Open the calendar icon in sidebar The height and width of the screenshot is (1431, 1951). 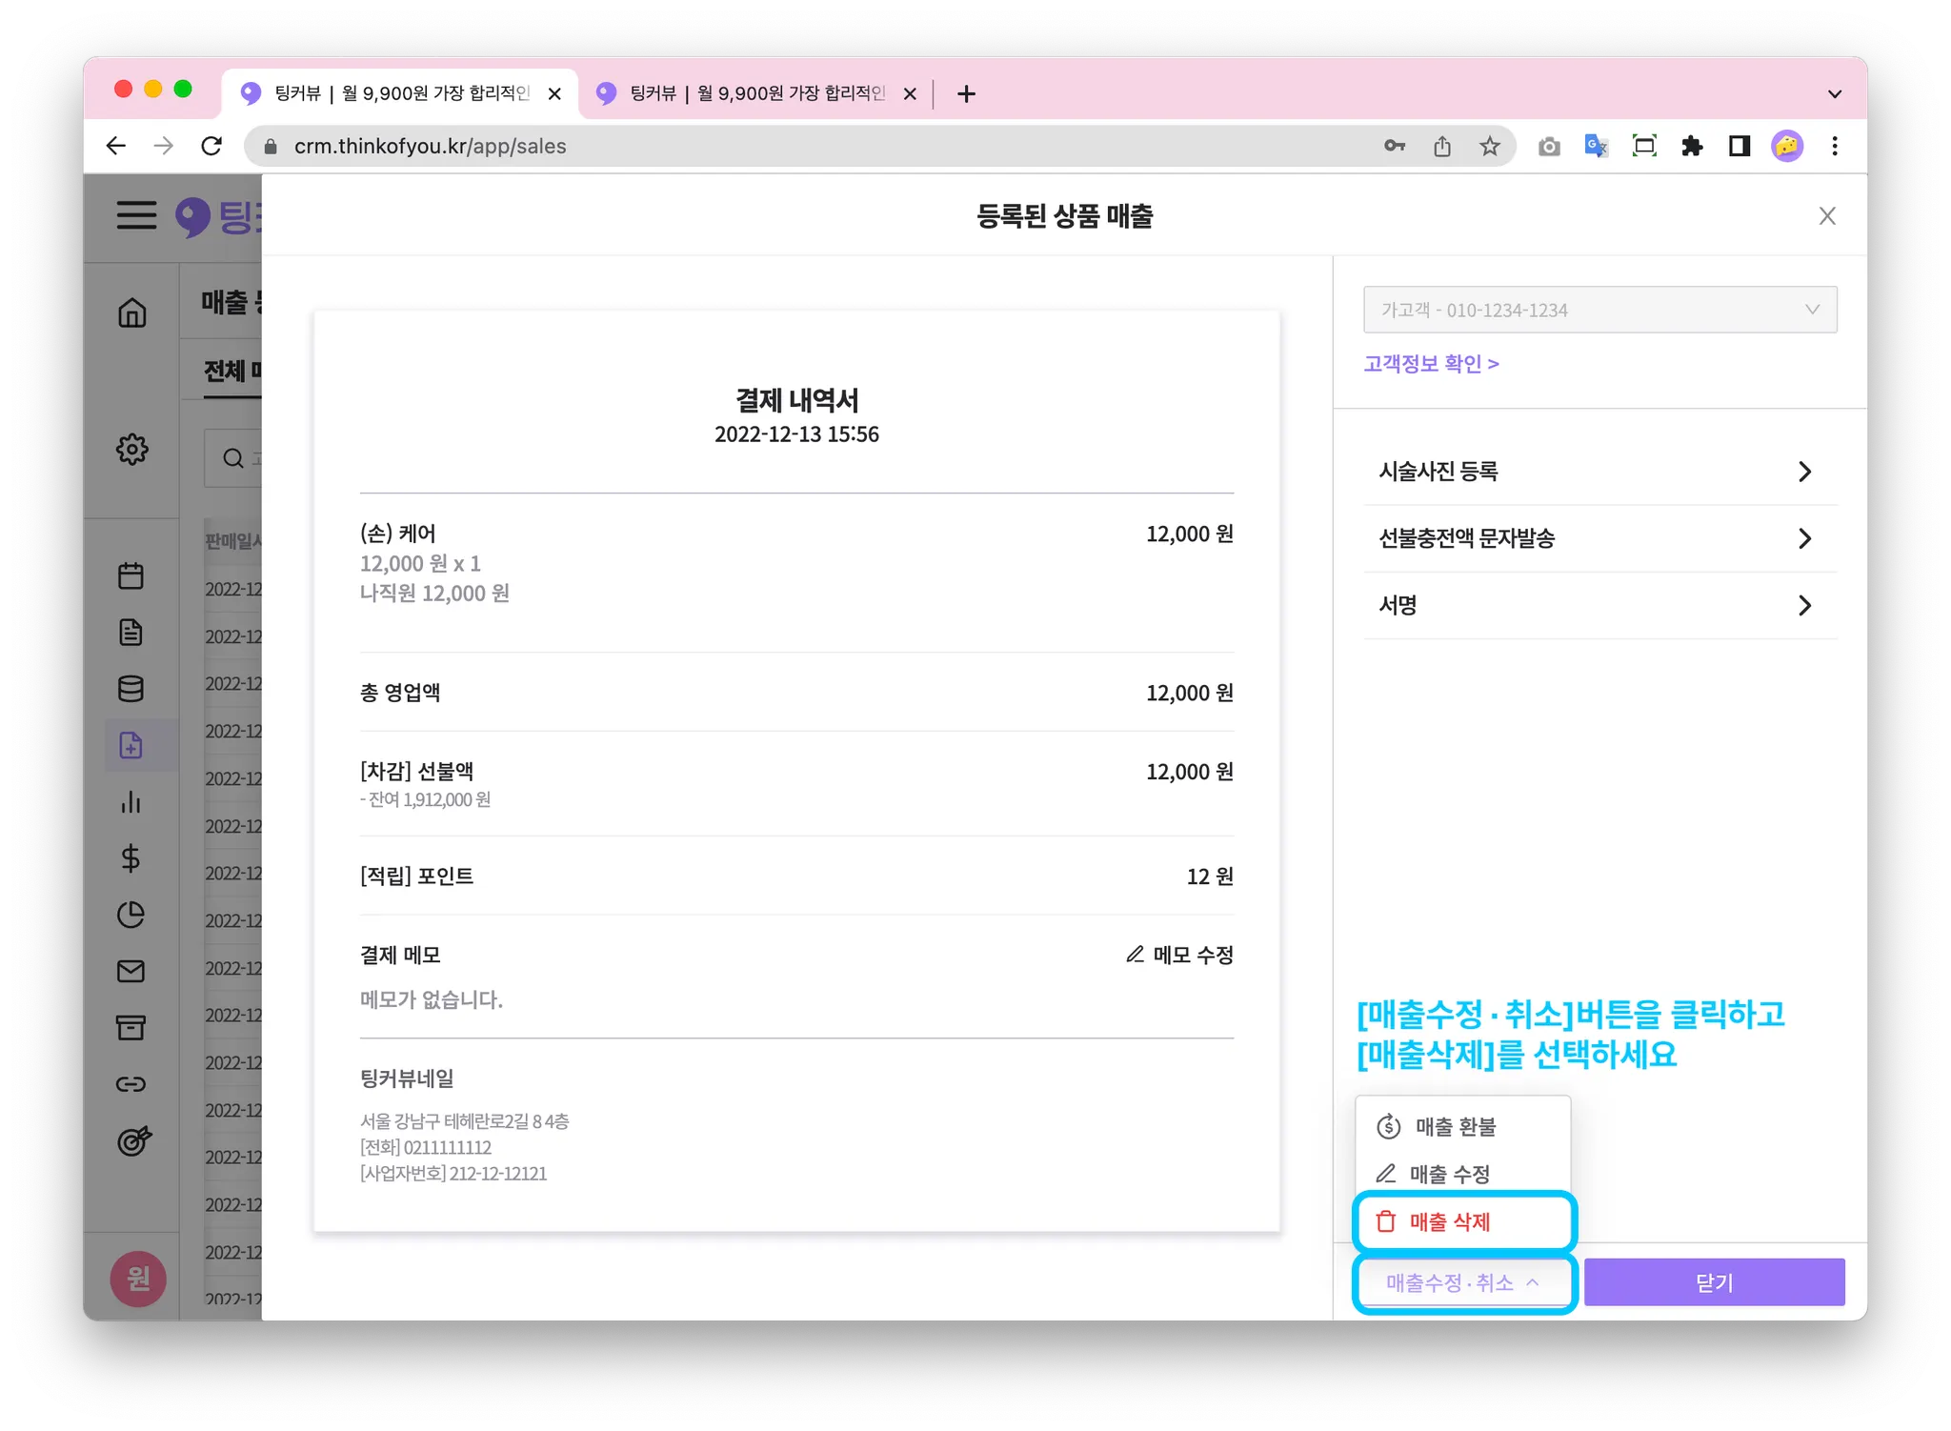[x=131, y=575]
